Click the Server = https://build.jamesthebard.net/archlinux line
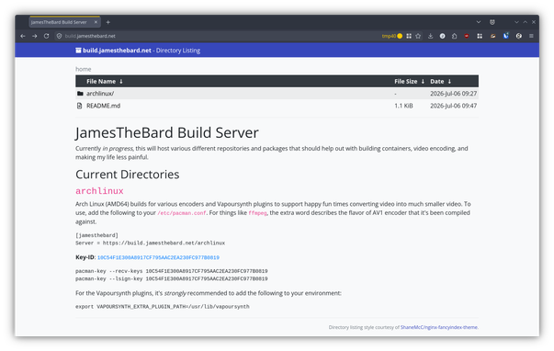554x351 pixels. [x=150, y=243]
